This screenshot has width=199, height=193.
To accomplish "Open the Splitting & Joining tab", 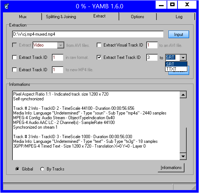I will [61, 17].
